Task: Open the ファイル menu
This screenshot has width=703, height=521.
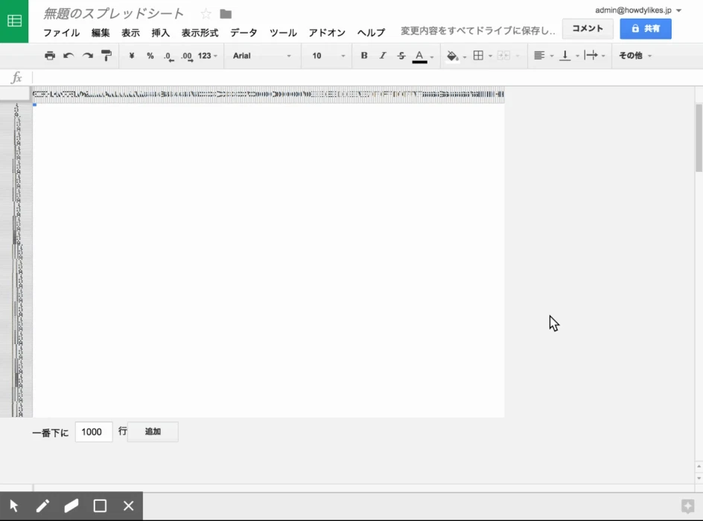Action: click(61, 33)
